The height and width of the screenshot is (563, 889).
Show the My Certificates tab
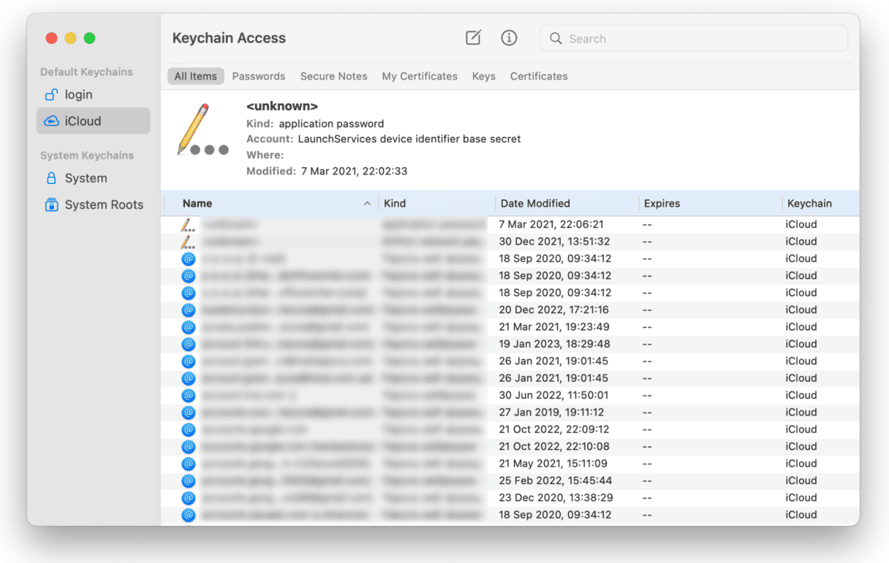click(x=420, y=76)
